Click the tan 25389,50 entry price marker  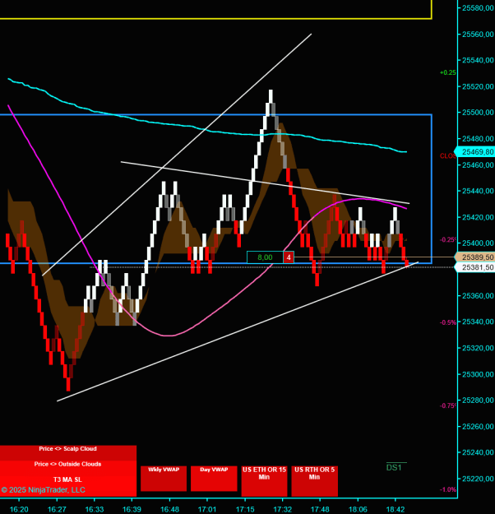pos(475,257)
